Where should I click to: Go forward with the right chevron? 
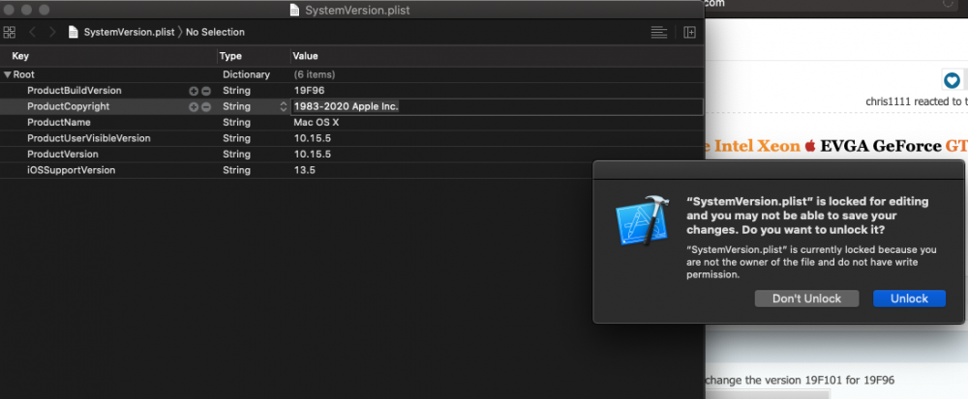click(52, 32)
